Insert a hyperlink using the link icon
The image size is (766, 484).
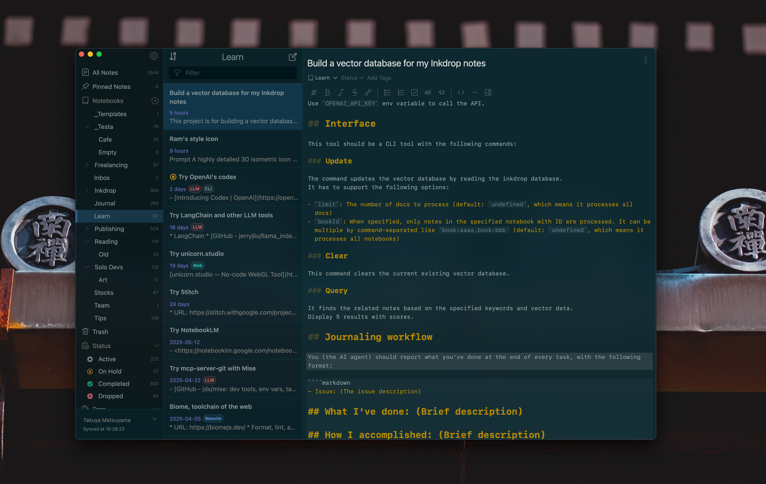368,92
